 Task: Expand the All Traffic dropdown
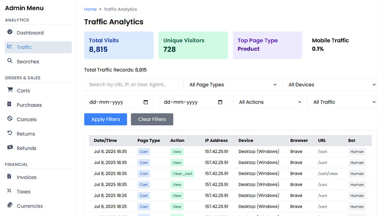tap(342, 102)
